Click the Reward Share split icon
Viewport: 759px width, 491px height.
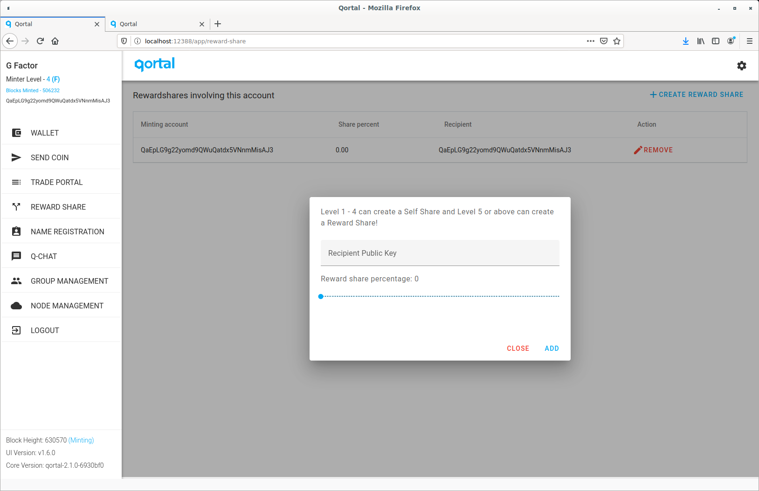click(x=16, y=207)
